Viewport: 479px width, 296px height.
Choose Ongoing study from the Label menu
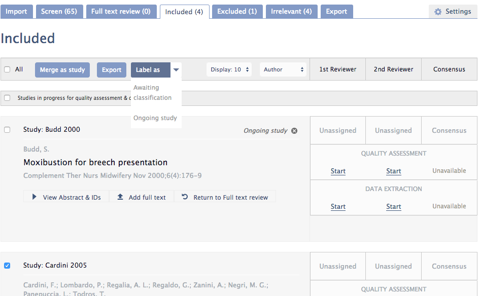click(155, 118)
